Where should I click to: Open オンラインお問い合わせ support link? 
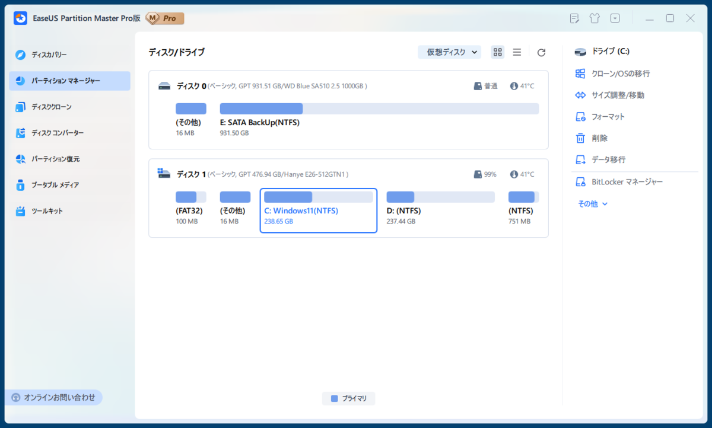pyautogui.click(x=54, y=397)
